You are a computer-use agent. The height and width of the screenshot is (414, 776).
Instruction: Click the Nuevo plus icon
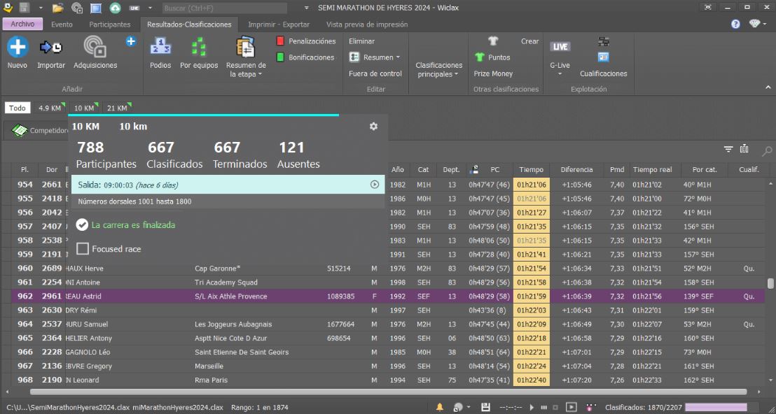point(18,48)
